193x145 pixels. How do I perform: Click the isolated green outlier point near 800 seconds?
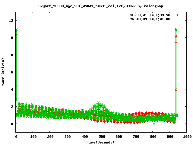[x=154, y=124]
